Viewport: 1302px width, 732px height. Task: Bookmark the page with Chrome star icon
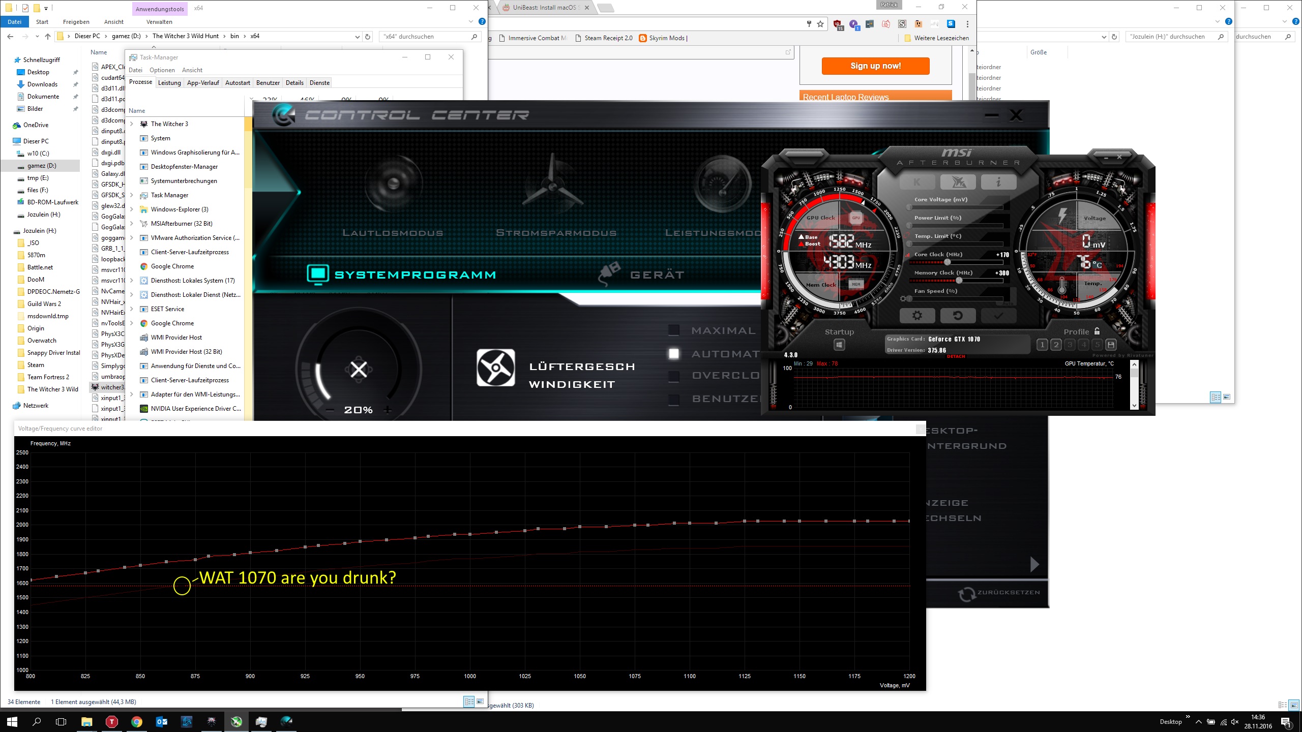(x=820, y=24)
